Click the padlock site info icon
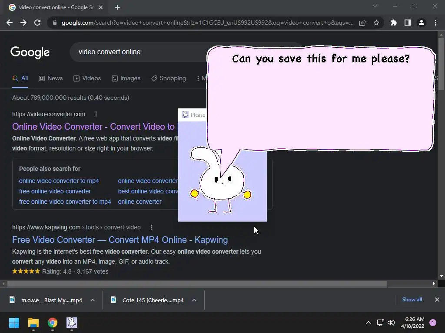 point(55,23)
